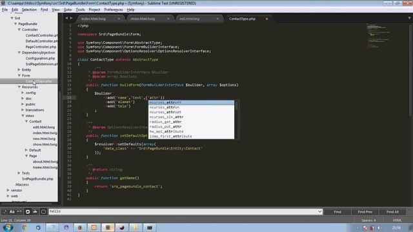Click the find input field containing hello
Viewport: 413px width, 232px height.
tap(183, 211)
